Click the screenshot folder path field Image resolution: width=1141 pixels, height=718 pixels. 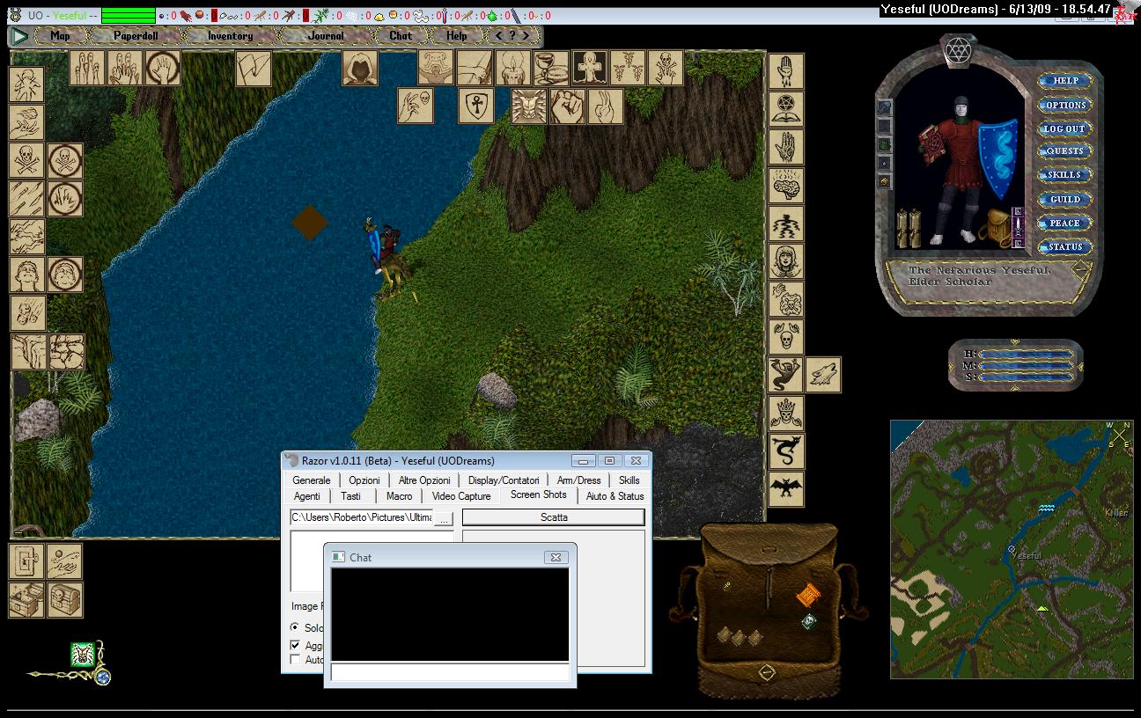tap(362, 517)
